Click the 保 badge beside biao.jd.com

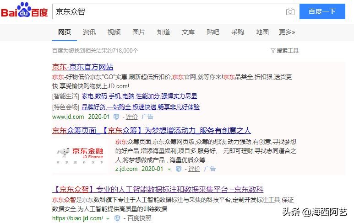117,218
